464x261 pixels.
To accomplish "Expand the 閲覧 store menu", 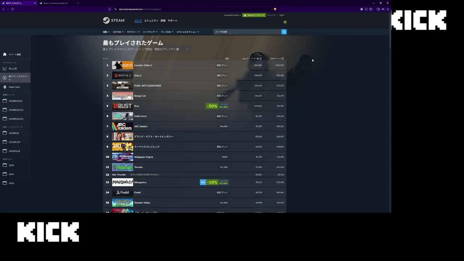I will (106, 32).
